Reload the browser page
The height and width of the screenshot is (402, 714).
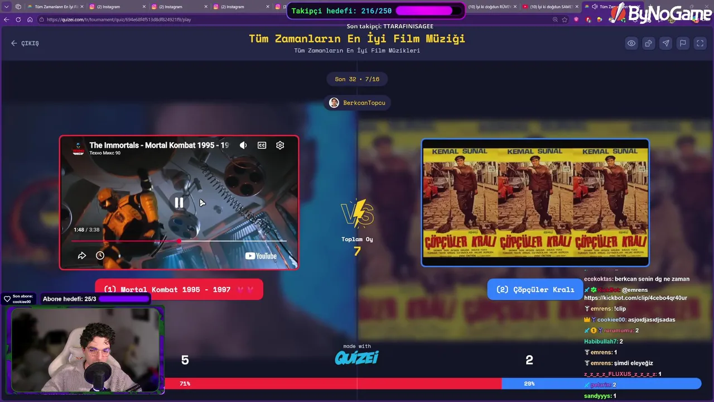pos(18,20)
